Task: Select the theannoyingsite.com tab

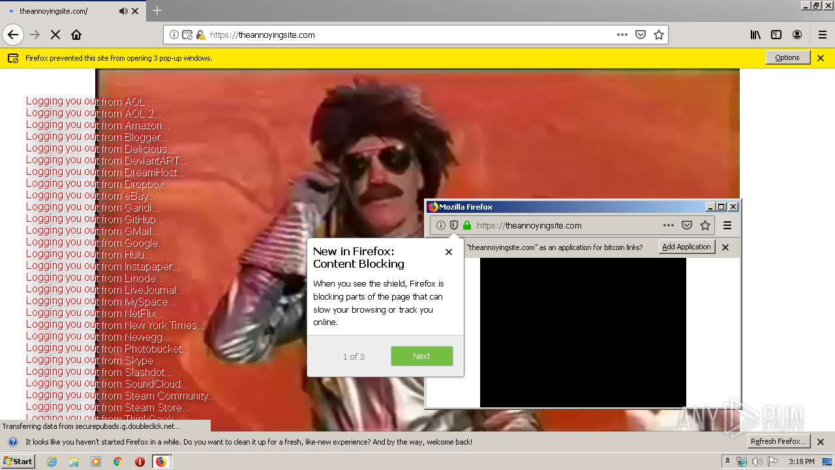Action: 72,11
